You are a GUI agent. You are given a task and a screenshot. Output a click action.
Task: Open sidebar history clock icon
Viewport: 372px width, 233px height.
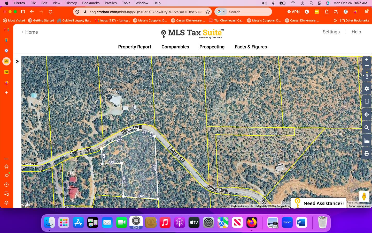(x=6, y=185)
